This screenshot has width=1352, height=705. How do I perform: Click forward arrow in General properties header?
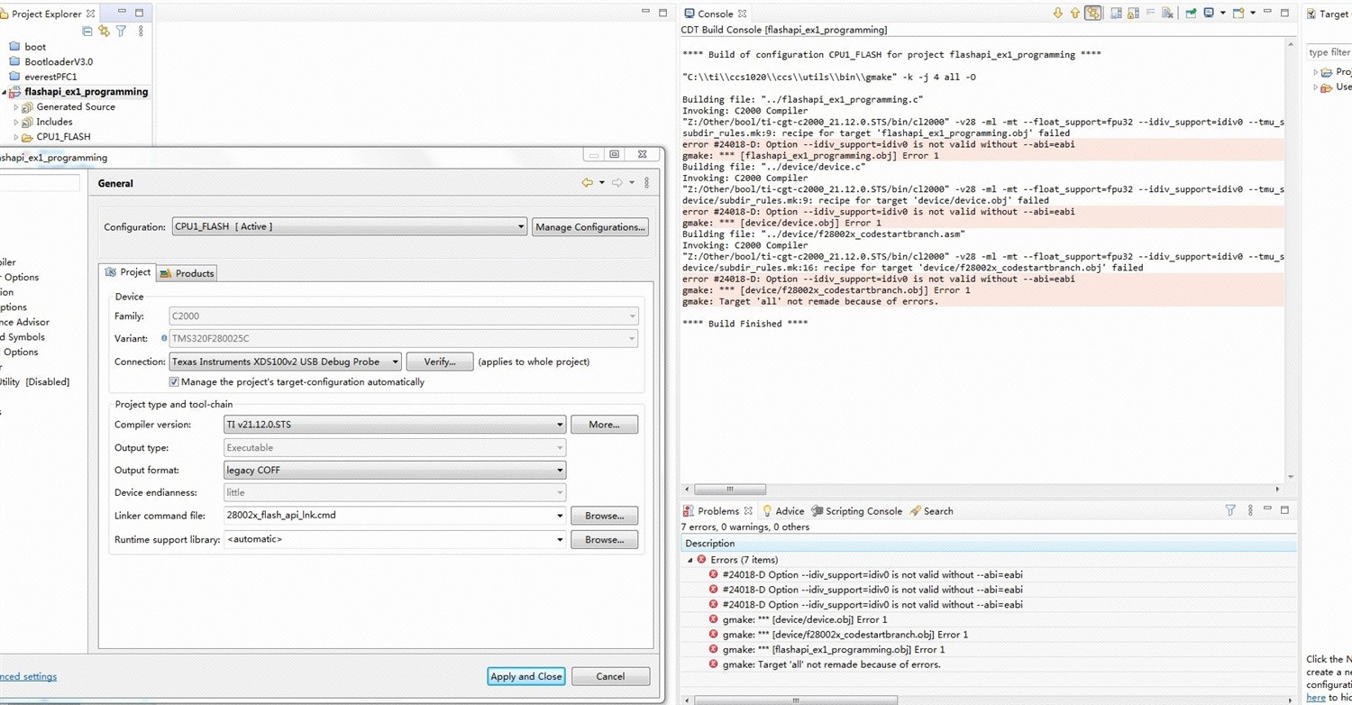pyautogui.click(x=617, y=183)
